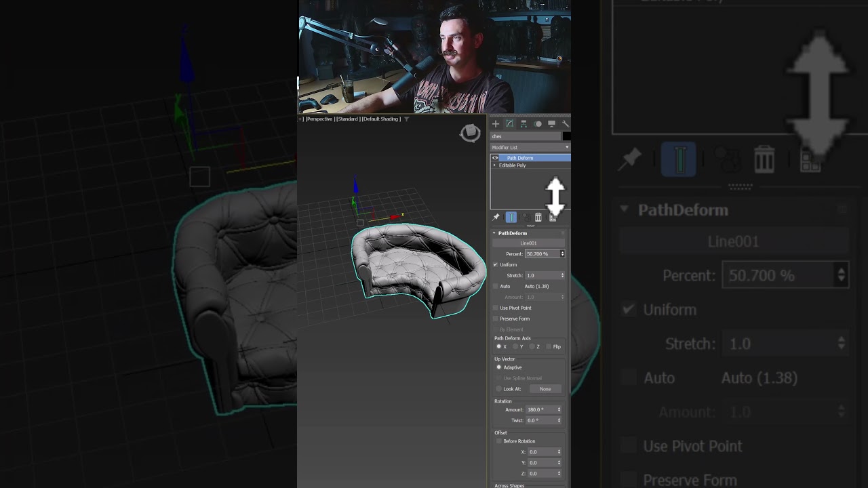Toggle Path Deform modifier eye visibility
The image size is (868, 488).
[x=495, y=158]
